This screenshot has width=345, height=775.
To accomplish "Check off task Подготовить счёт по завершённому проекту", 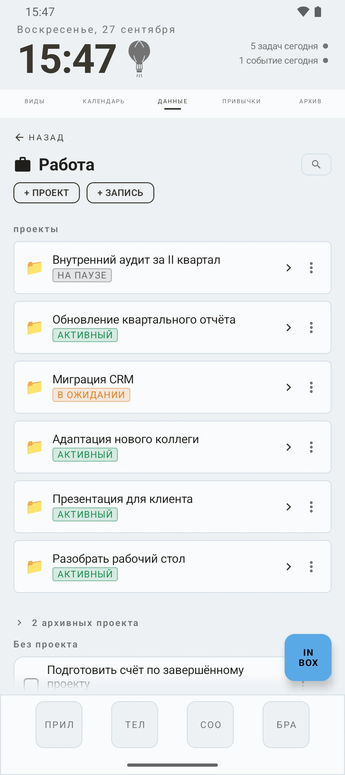I will (x=31, y=685).
